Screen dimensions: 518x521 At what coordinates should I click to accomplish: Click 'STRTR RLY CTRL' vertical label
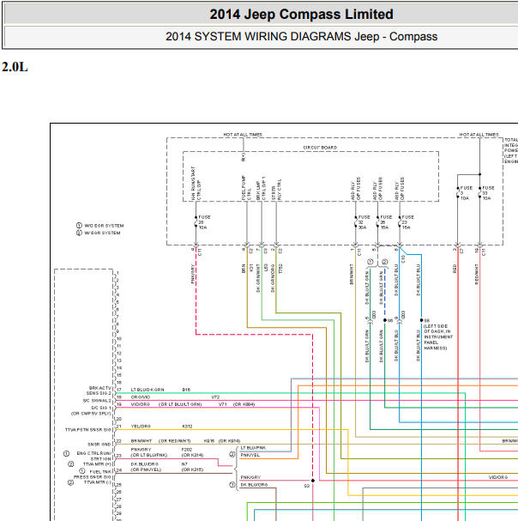(276, 190)
